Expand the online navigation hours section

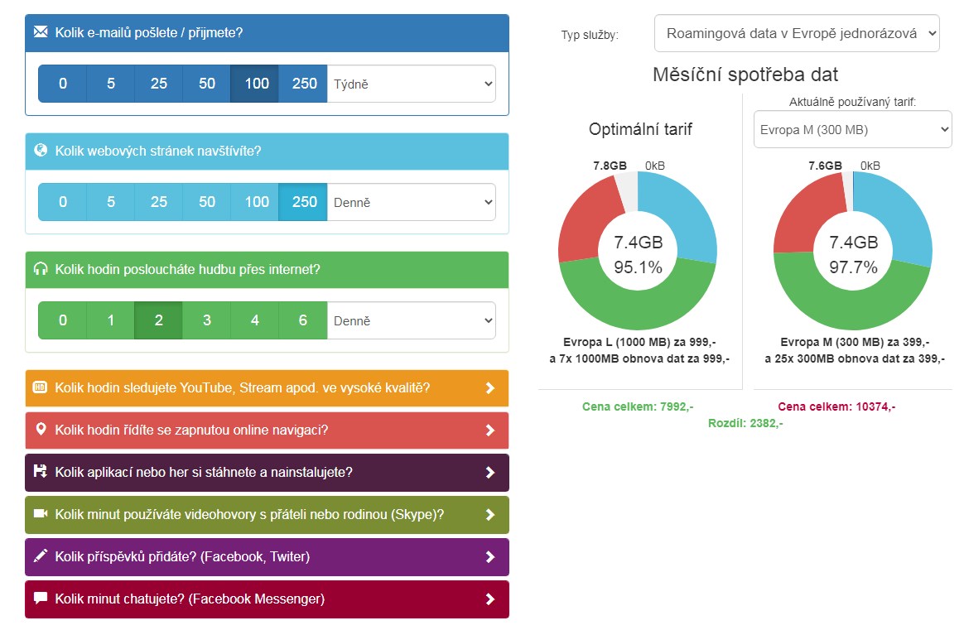(x=267, y=430)
